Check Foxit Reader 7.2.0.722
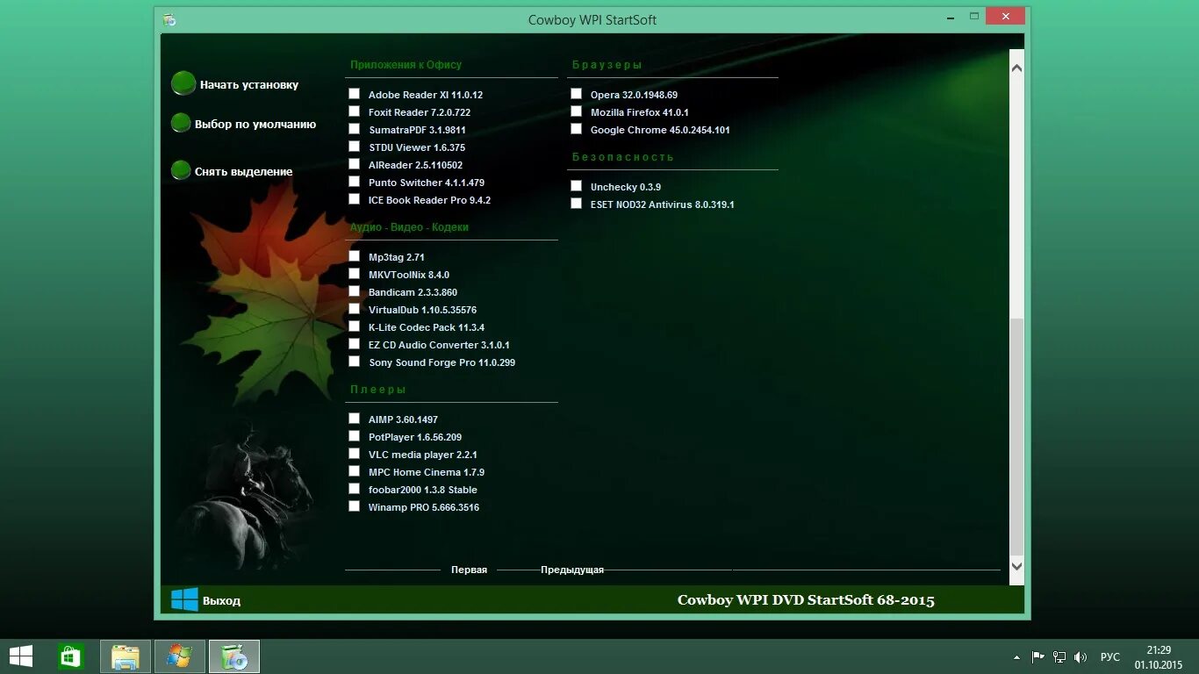1199x674 pixels. coord(355,111)
